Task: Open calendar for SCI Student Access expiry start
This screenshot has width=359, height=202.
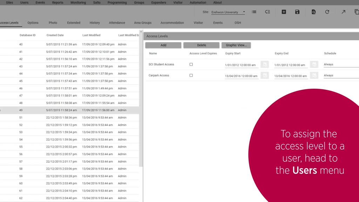Action: (x=265, y=65)
